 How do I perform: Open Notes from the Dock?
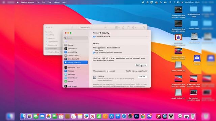pyautogui.click(x=80, y=116)
